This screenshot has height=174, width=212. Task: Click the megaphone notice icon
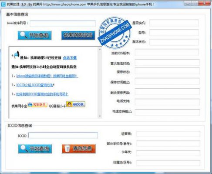[x=16, y=54]
